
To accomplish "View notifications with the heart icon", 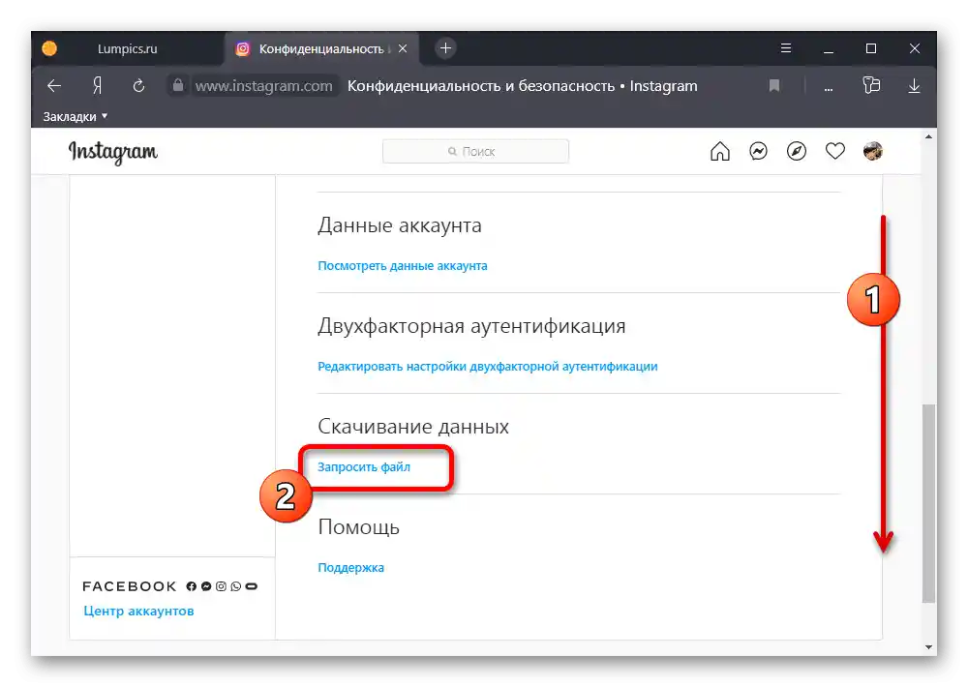I will 835,151.
